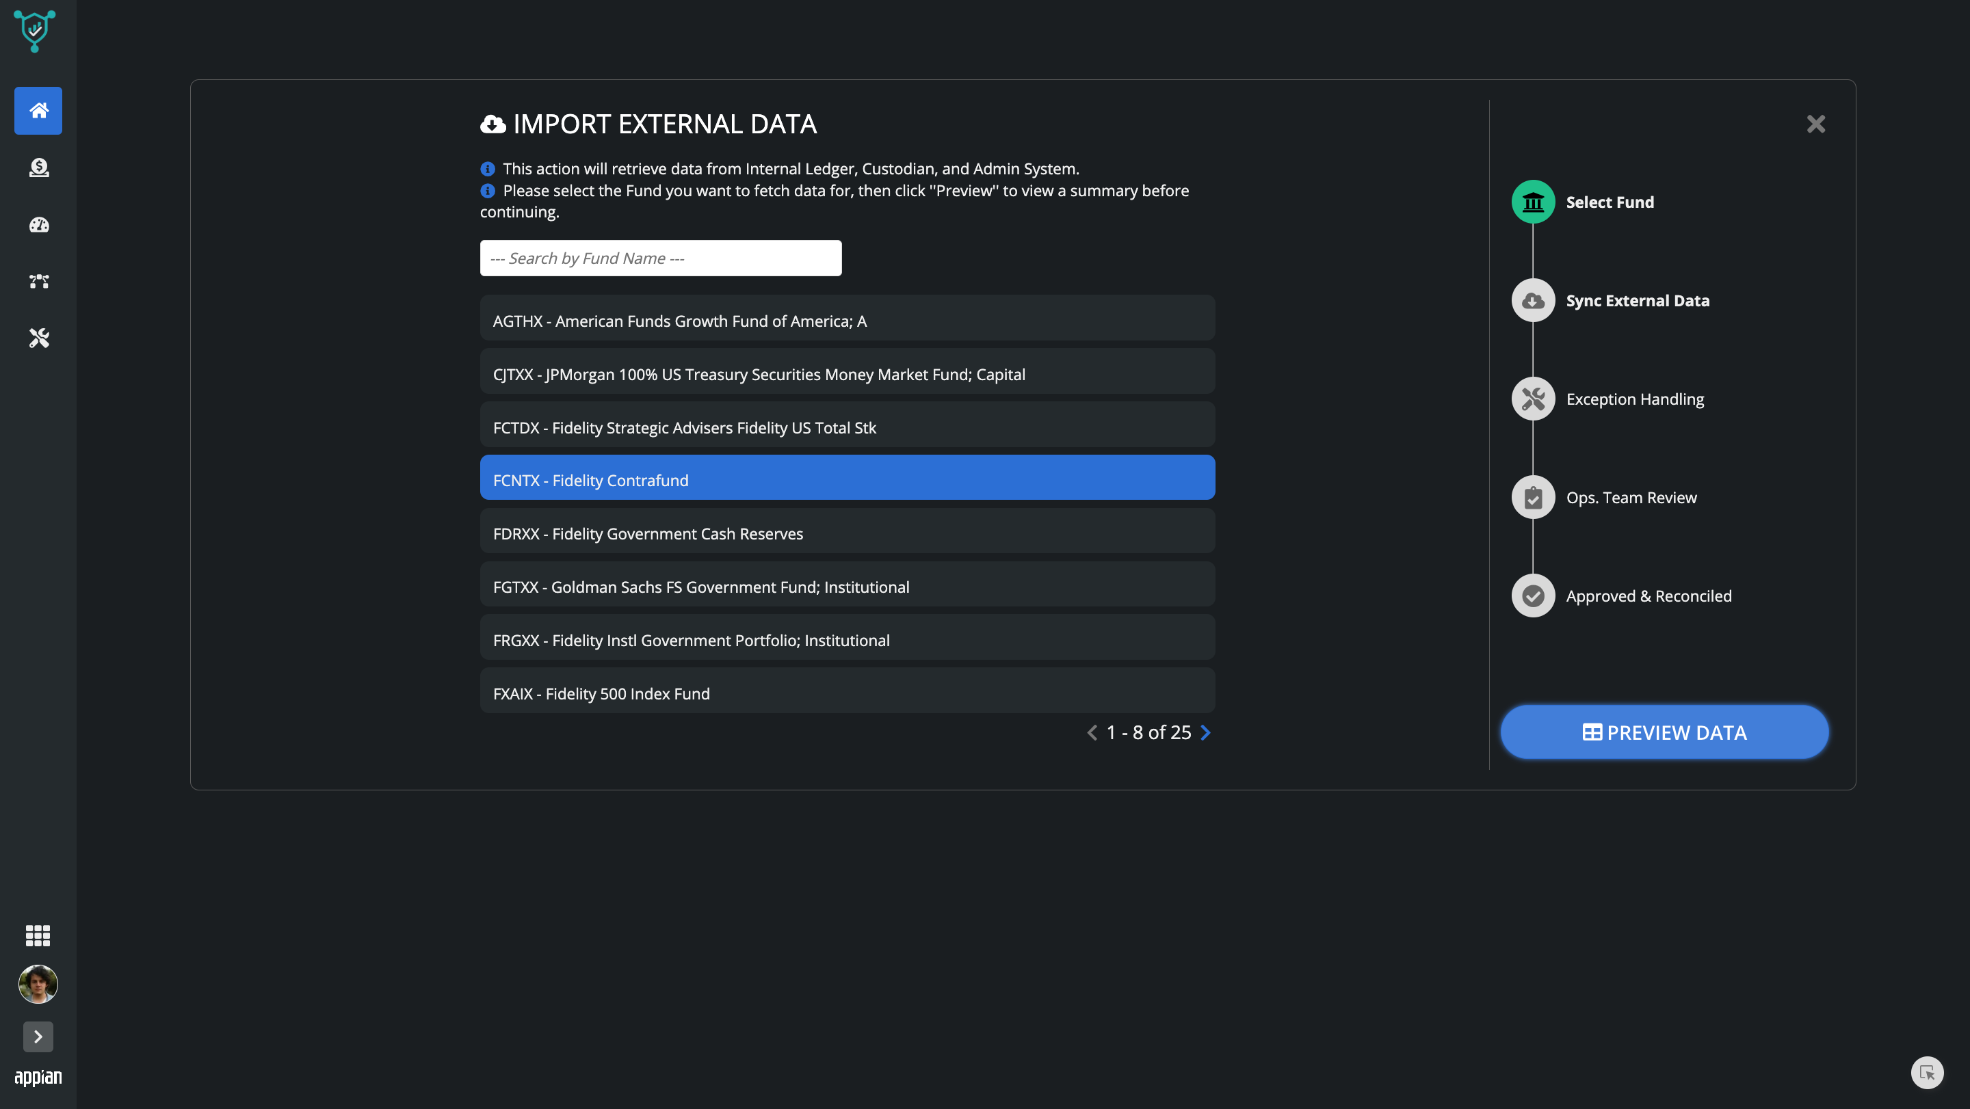Click the cursor icon at bottom right corner

1927,1072
